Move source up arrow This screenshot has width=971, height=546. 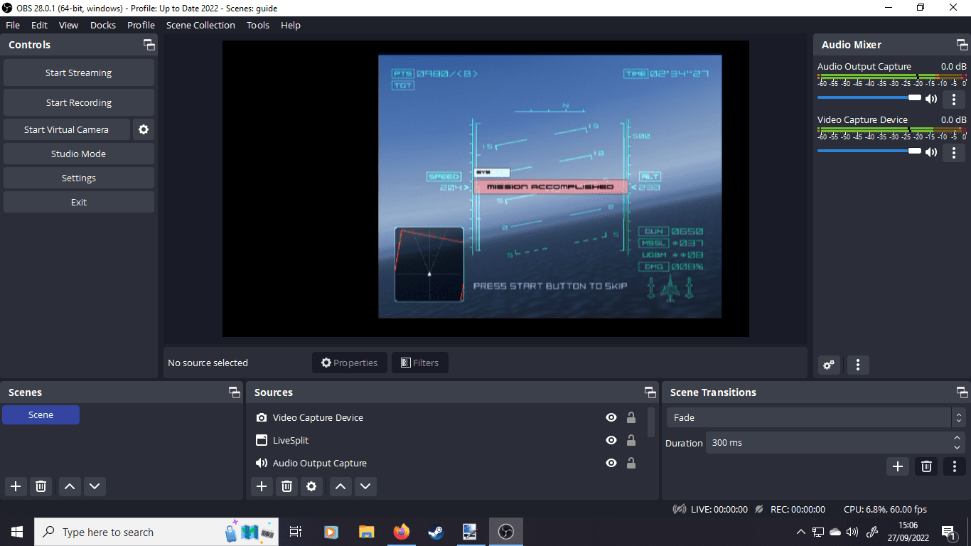pos(340,486)
